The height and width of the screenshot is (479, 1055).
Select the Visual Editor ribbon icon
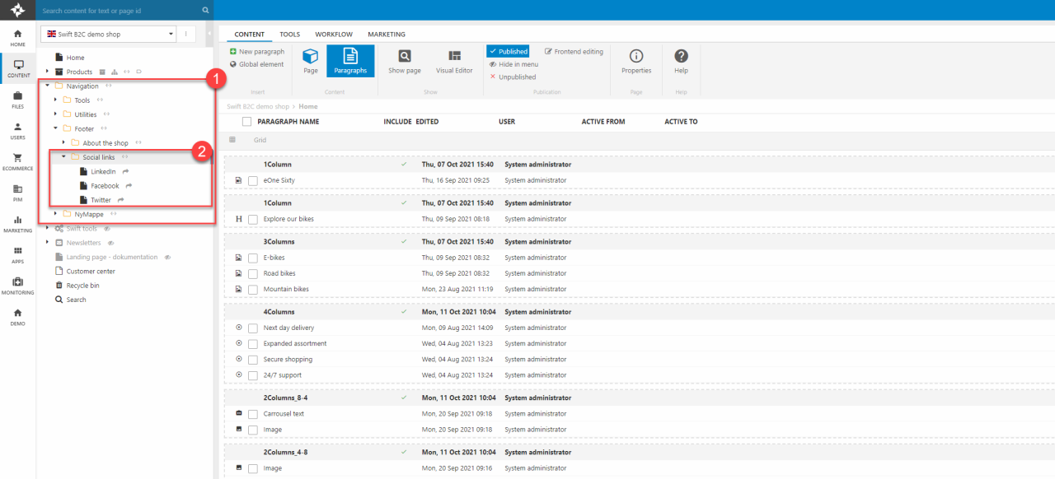point(454,61)
